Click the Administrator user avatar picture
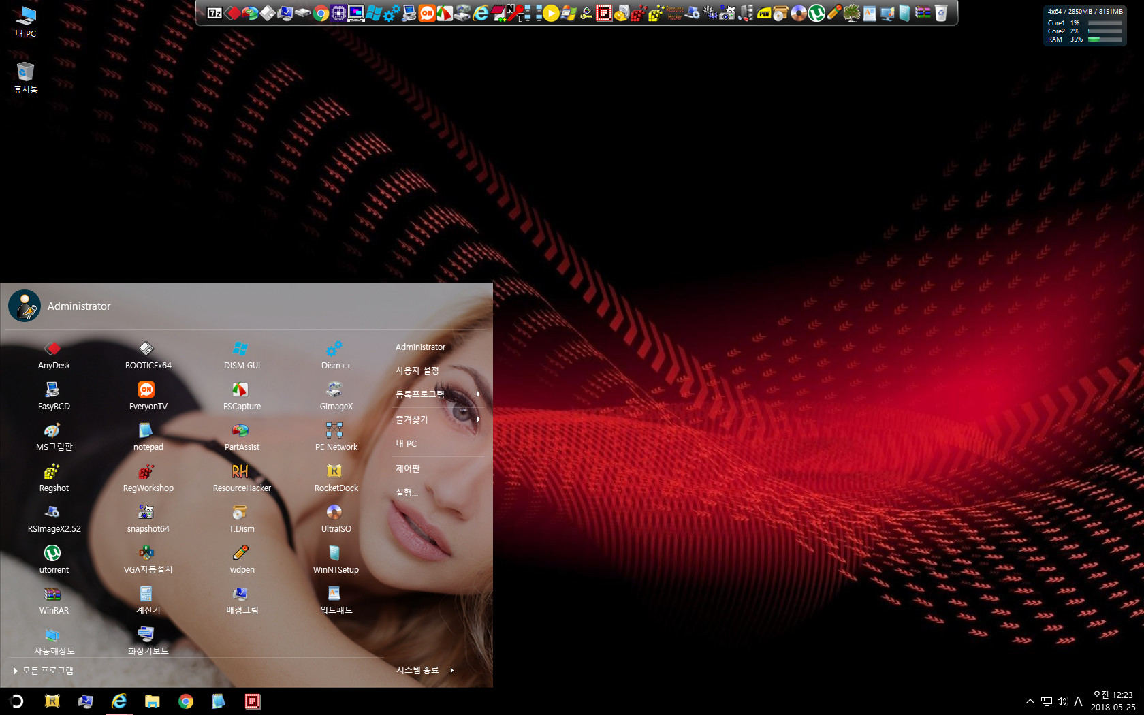Screen dimensions: 1144x715 click(25, 306)
